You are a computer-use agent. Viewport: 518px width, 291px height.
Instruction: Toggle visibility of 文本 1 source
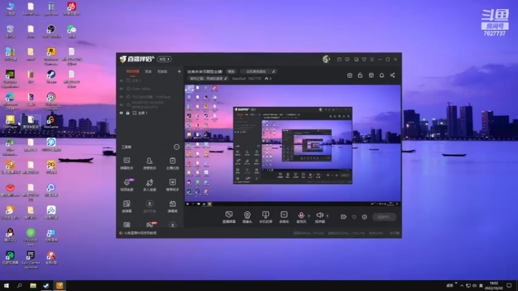(x=121, y=80)
